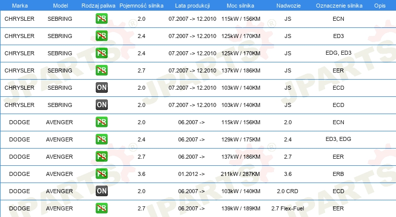Click the 2.0 CRD body cell
Image resolution: width=396 pixels, height=217 pixels.
(x=288, y=191)
